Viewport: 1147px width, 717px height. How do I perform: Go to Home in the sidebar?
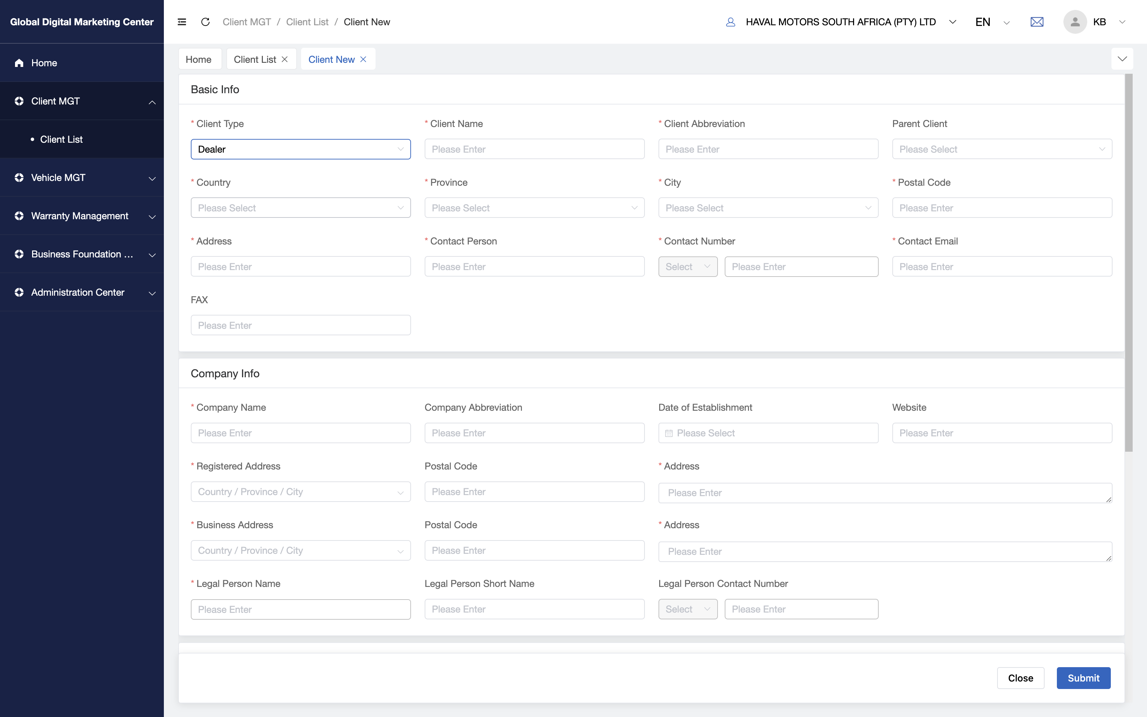click(x=82, y=63)
